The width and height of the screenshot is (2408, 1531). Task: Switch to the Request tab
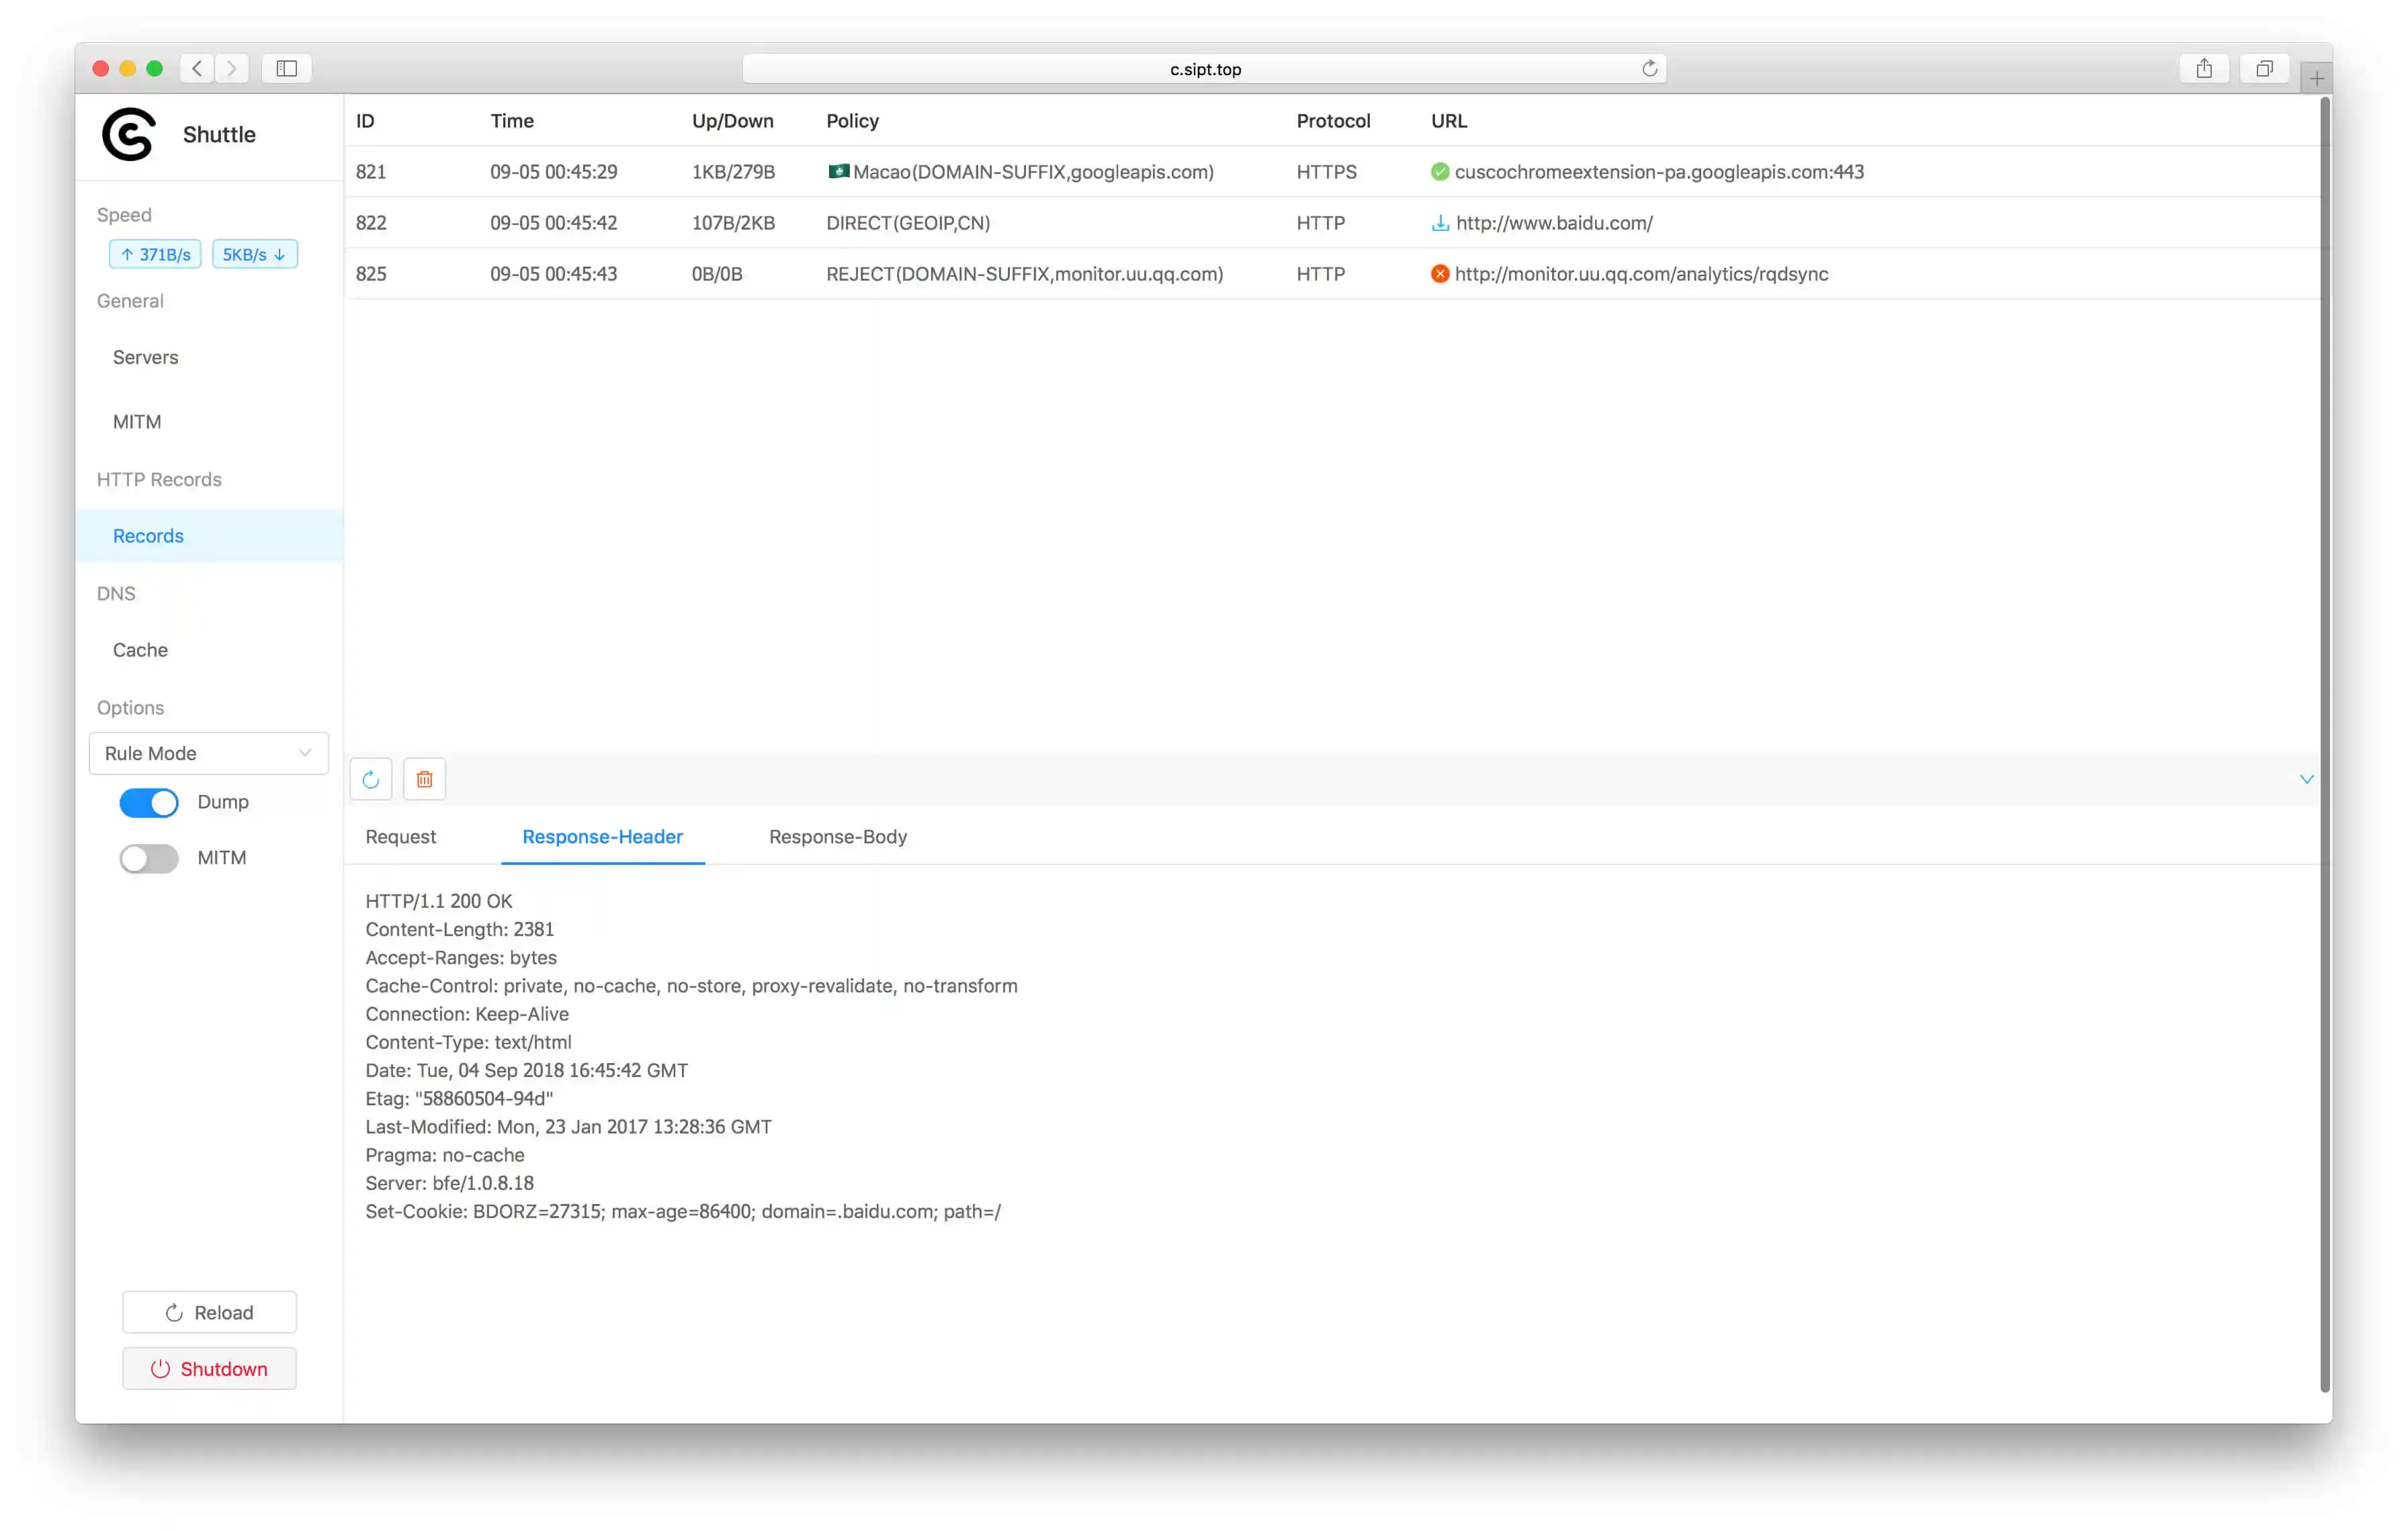pyautogui.click(x=400, y=837)
